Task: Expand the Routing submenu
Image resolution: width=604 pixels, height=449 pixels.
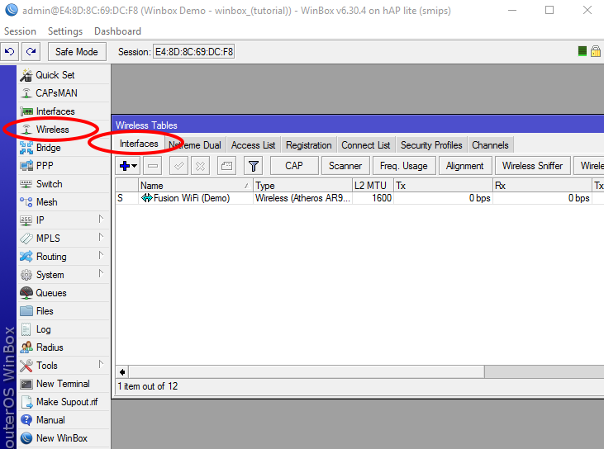Action: (64, 257)
